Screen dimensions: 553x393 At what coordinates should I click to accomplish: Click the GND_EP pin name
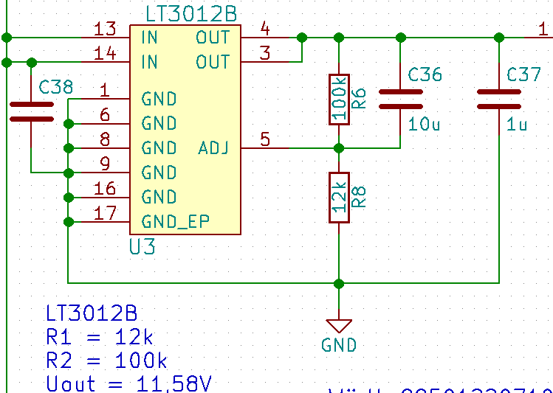(x=175, y=222)
